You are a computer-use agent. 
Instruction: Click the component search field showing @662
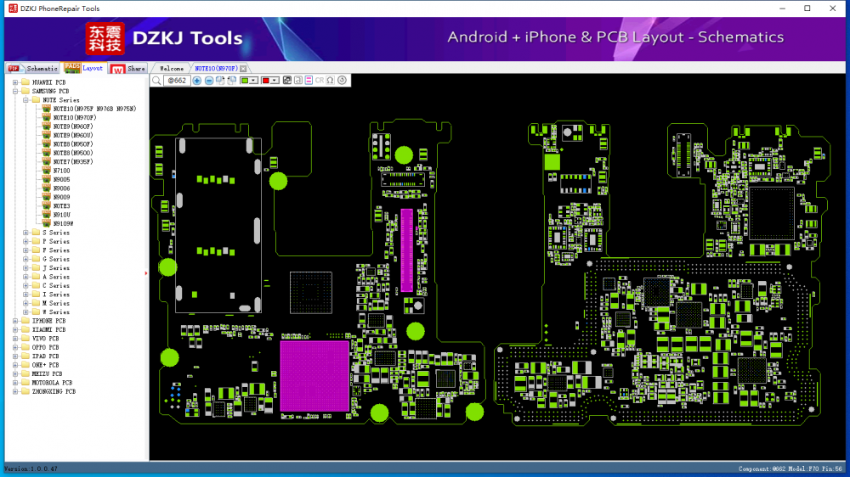(177, 81)
